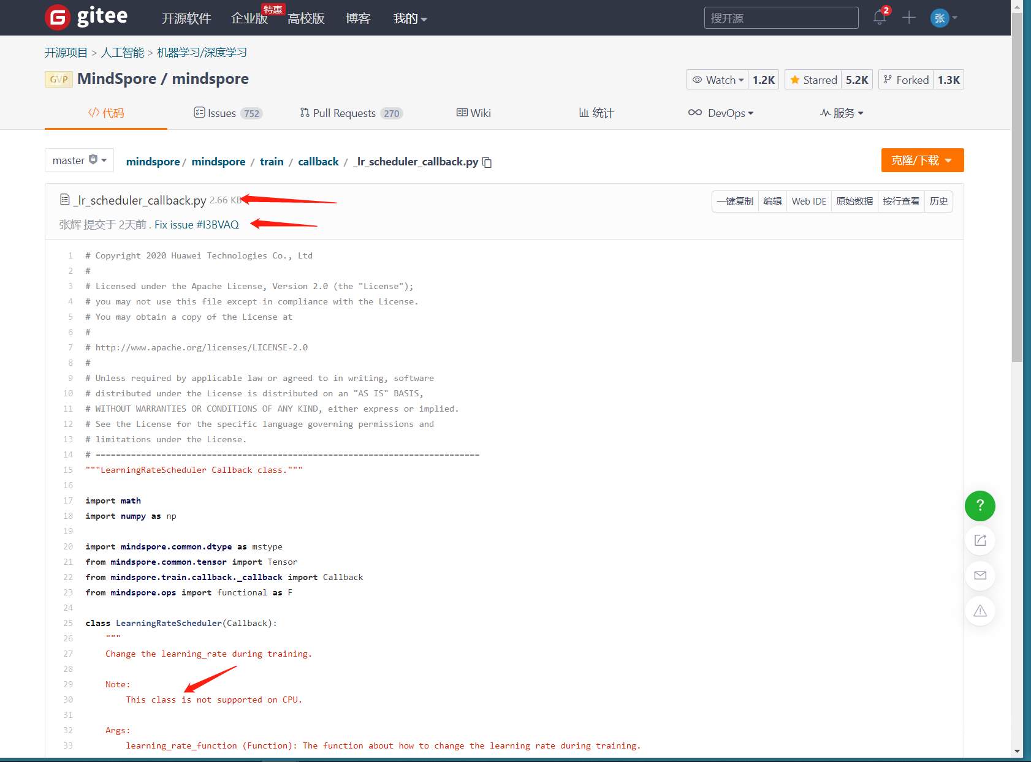Viewport: 1031px width, 762px height.
Task: Star the repository with Starred button
Action: pyautogui.click(x=813, y=80)
